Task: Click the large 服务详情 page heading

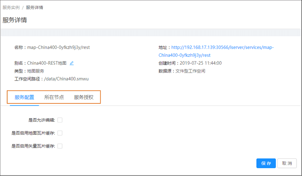Action: tap(15, 20)
